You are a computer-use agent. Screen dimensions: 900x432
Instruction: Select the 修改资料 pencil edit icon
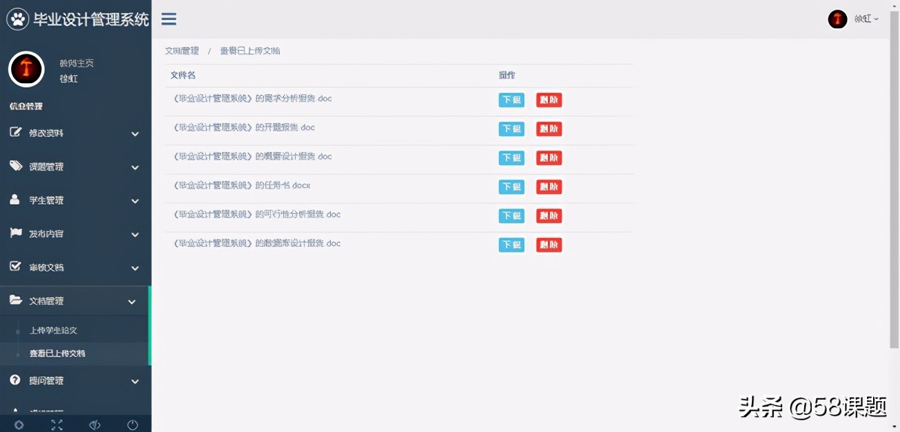[x=17, y=133]
